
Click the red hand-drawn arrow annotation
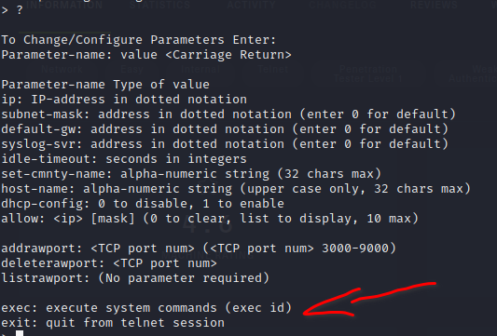(x=369, y=300)
